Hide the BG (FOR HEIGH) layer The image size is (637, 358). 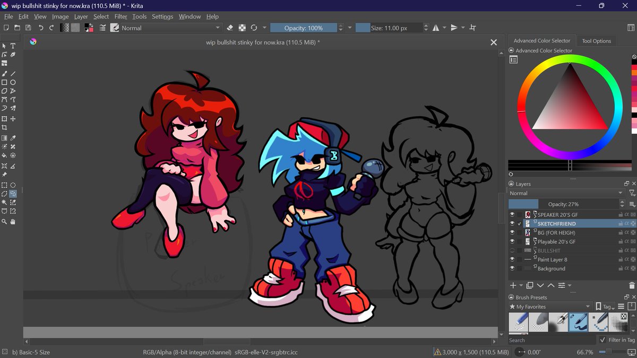[512, 233]
